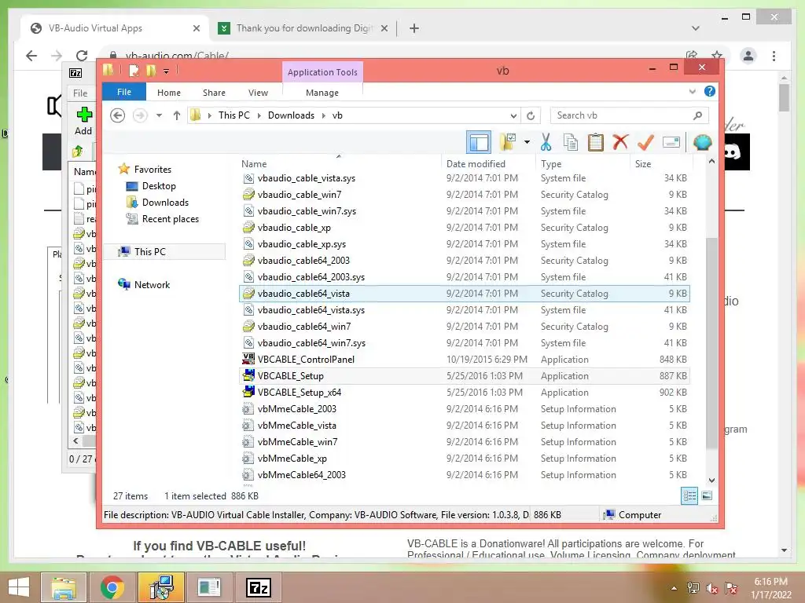
Task: Open Quick Access Toolbar customize dropdown
Action: [x=167, y=71]
